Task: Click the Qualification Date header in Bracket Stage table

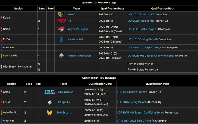Action: pos(113,9)
